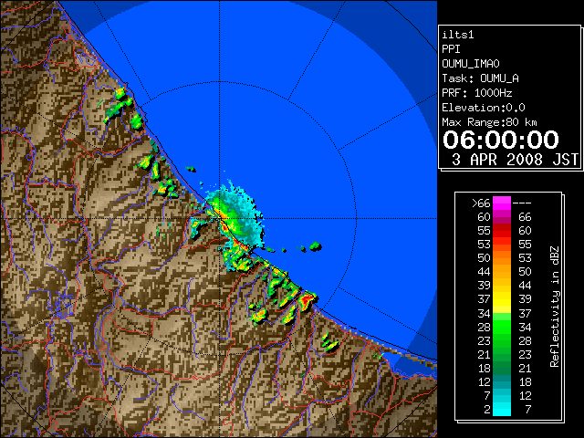
Task: Click the red 55-60 dBZ legend band
Action: 502,230
